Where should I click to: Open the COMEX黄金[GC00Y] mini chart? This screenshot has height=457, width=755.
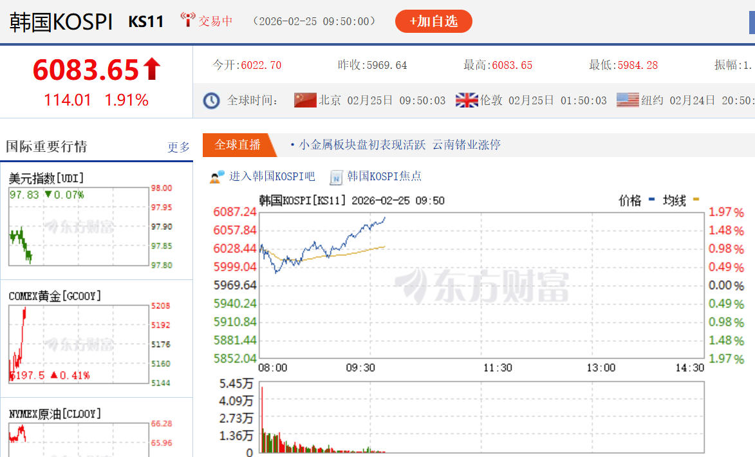click(x=79, y=344)
